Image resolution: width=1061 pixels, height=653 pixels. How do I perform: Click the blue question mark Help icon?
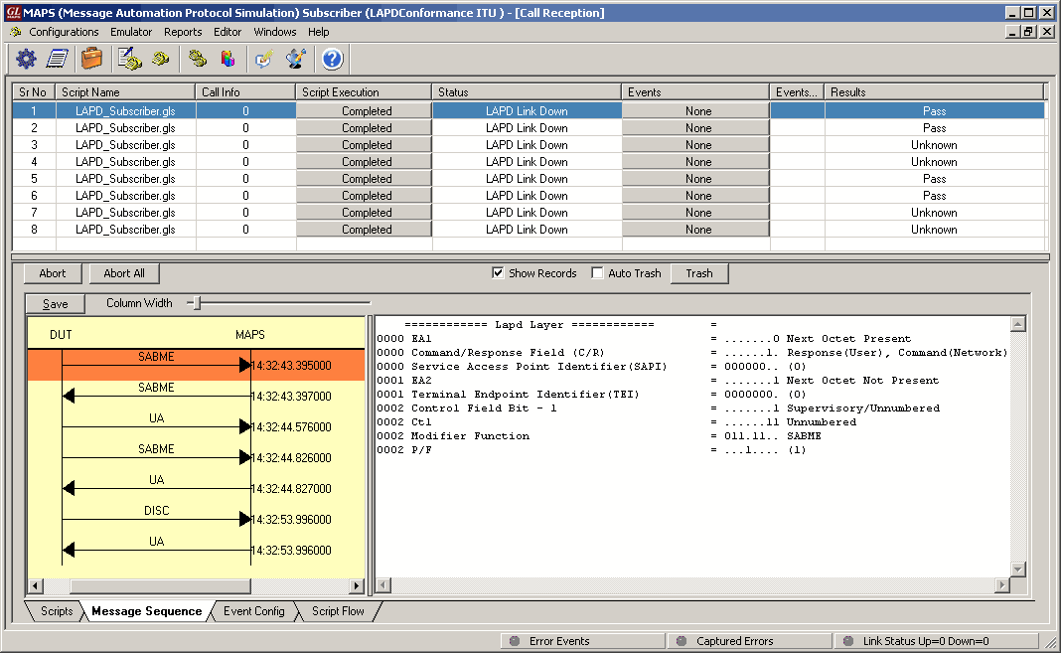pyautogui.click(x=332, y=59)
